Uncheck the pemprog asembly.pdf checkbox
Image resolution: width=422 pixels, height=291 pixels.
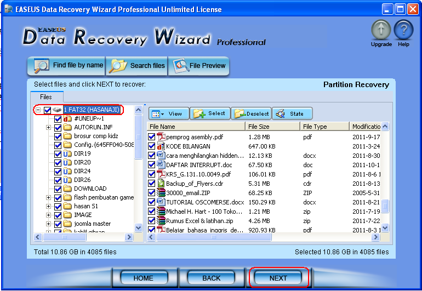151,137
